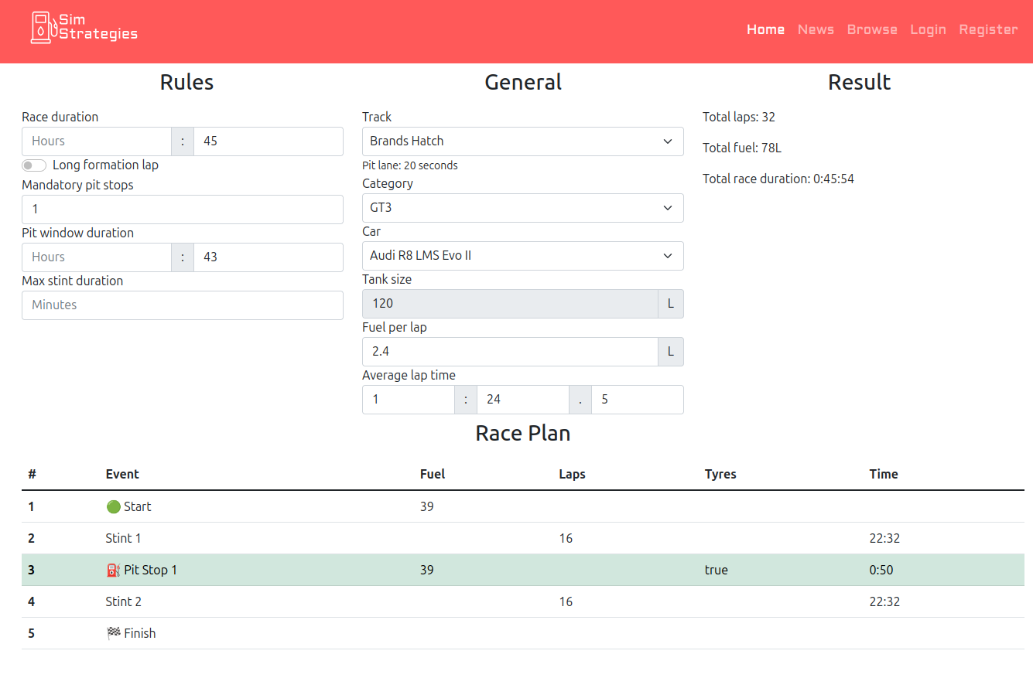Image resolution: width=1033 pixels, height=695 pixels.
Task: Click the Register link
Action: click(x=988, y=29)
